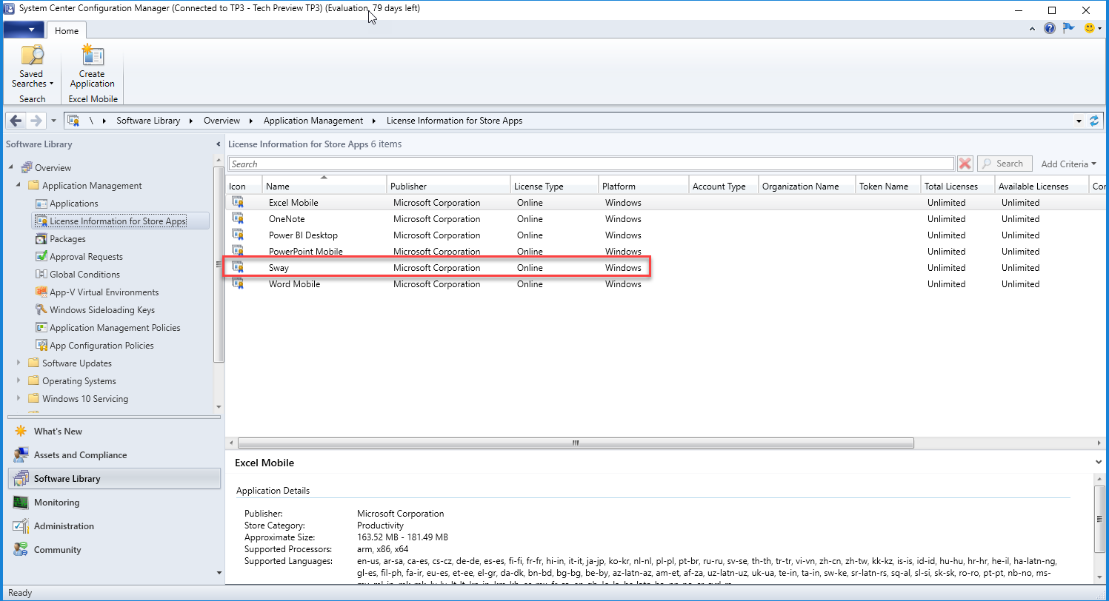1109x601 pixels.
Task: Select Windows Sideloading Keys node icon
Action: [x=41, y=310]
